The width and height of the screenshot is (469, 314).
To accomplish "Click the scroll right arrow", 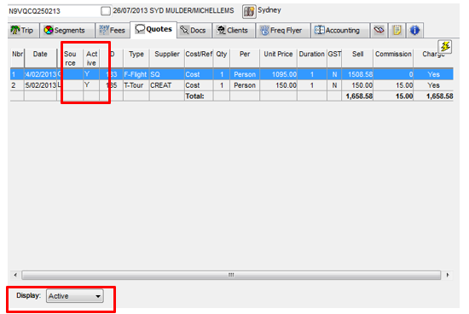I will [x=448, y=275].
